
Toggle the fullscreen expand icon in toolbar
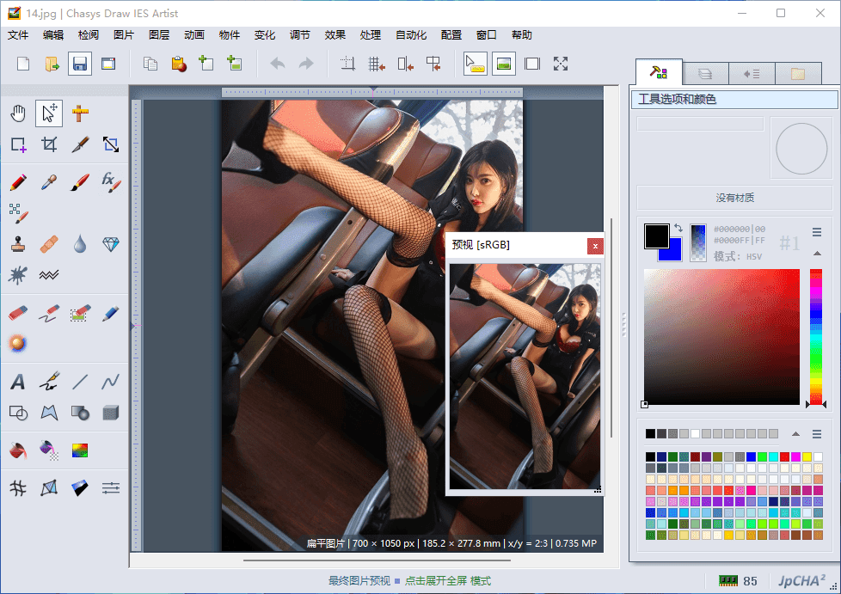(x=561, y=63)
